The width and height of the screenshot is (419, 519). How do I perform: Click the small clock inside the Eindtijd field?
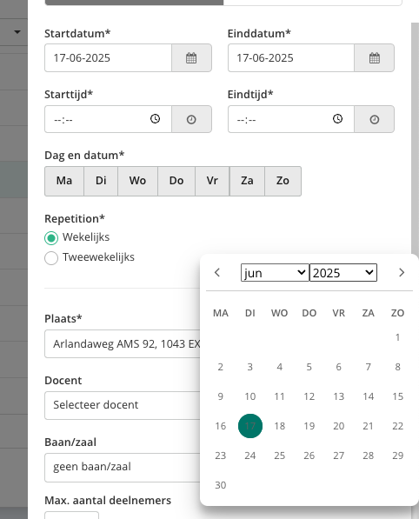[337, 119]
